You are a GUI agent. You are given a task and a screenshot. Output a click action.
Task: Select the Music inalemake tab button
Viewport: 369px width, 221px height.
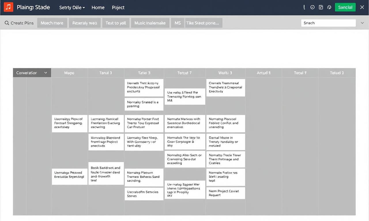[150, 23]
